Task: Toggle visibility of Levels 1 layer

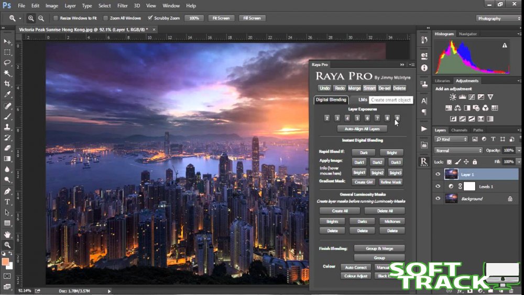Action: (438, 186)
